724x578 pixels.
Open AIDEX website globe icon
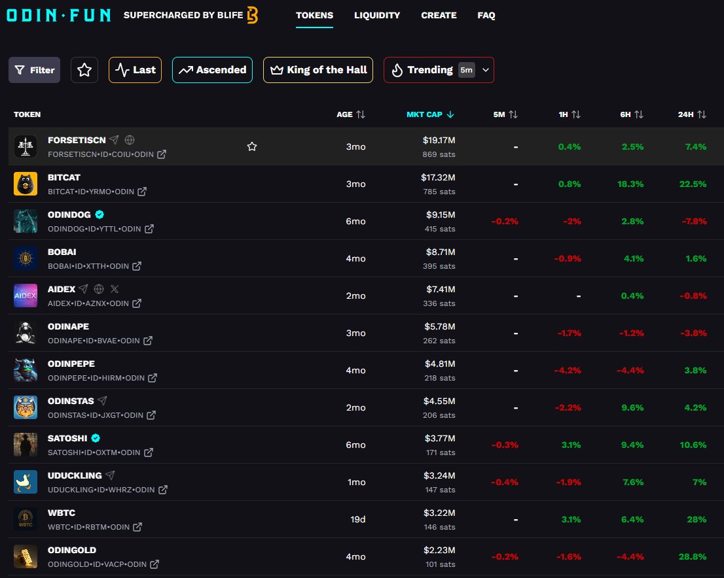pos(99,289)
